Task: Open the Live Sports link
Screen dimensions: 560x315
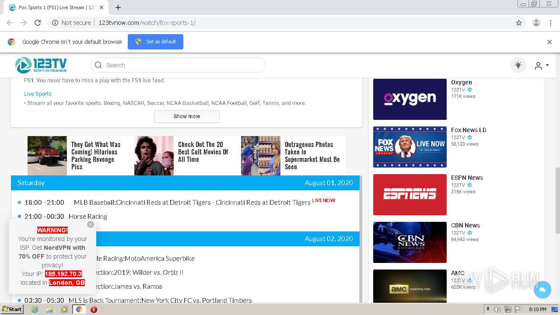Action: click(x=38, y=94)
